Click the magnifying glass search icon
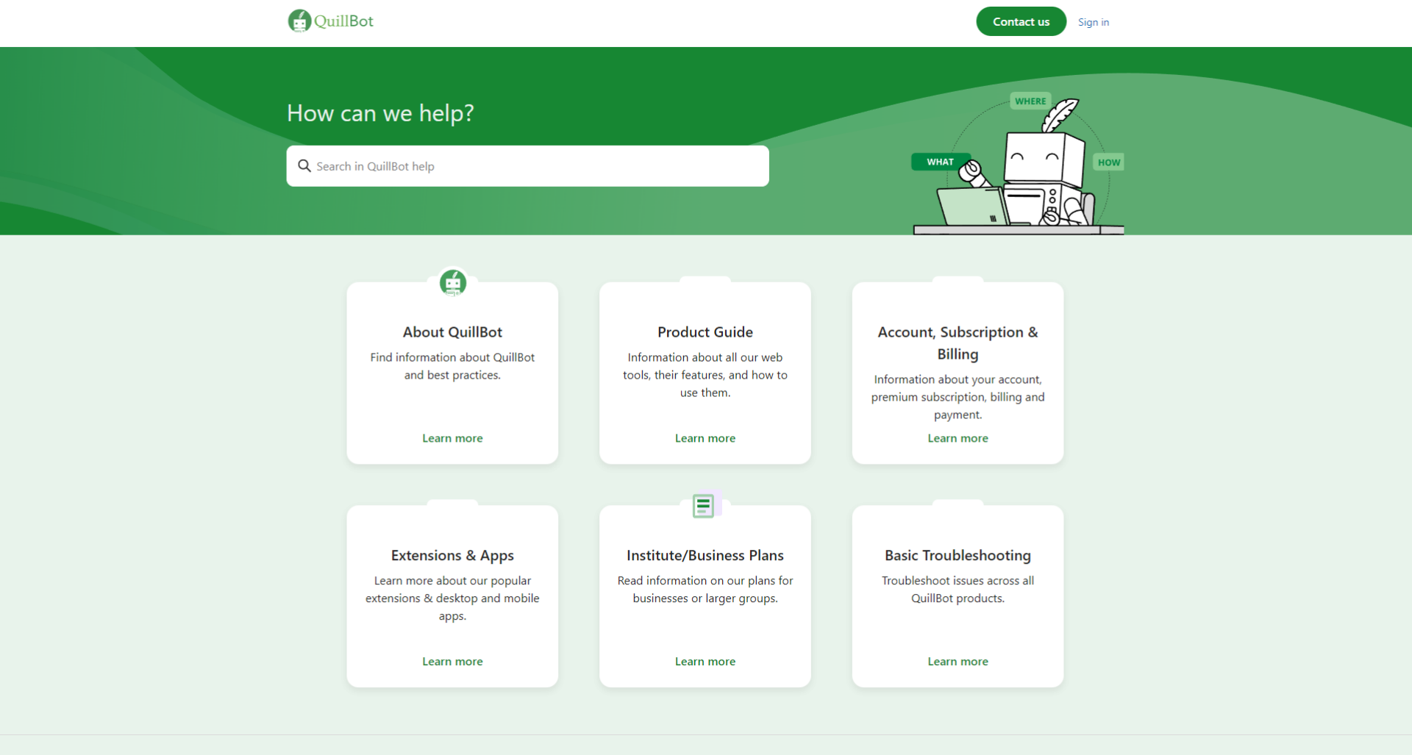Viewport: 1412px width, 755px height. (304, 166)
